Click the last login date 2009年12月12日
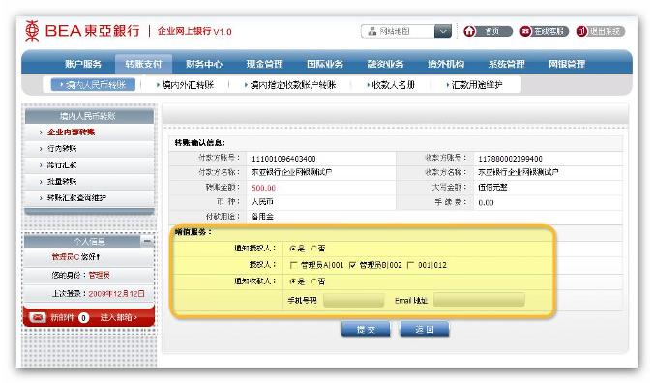Image resolution: width=653 pixels, height=383 pixels. tap(117, 294)
